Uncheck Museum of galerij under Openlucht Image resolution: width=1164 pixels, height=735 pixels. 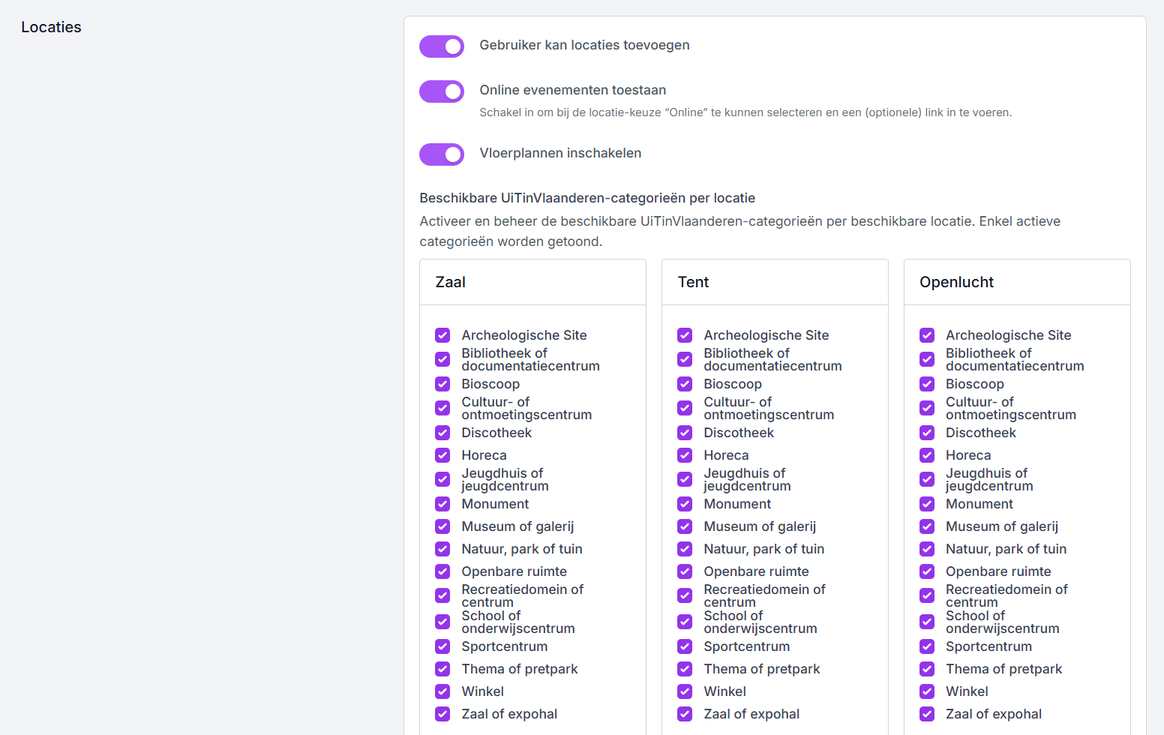(x=927, y=526)
